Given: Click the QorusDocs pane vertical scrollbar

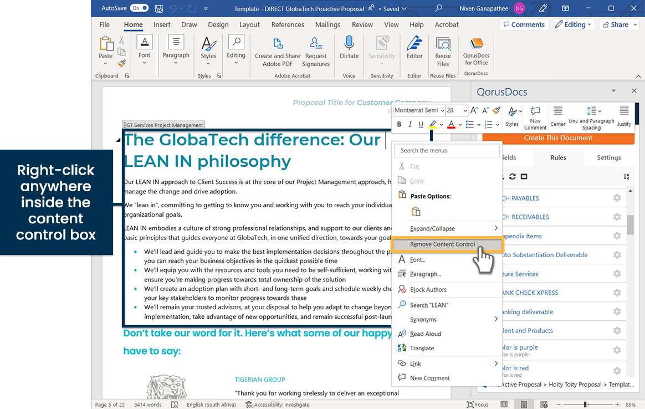Looking at the screenshot, I should click(x=630, y=225).
